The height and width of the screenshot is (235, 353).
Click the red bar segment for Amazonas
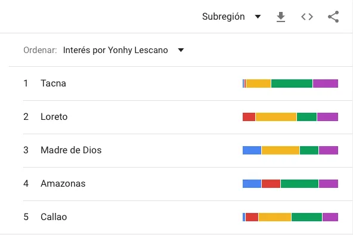[x=271, y=184]
